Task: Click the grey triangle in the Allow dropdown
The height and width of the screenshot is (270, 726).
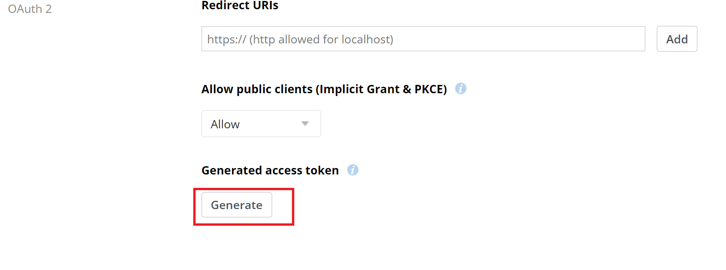Action: click(305, 124)
